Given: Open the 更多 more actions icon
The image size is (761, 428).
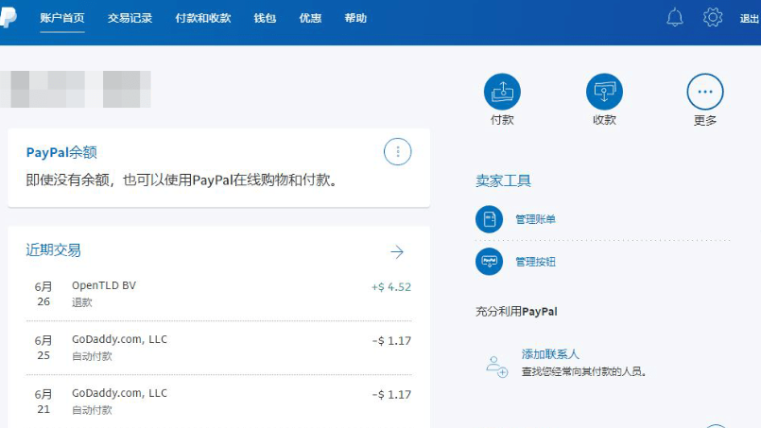Looking at the screenshot, I should coord(704,92).
